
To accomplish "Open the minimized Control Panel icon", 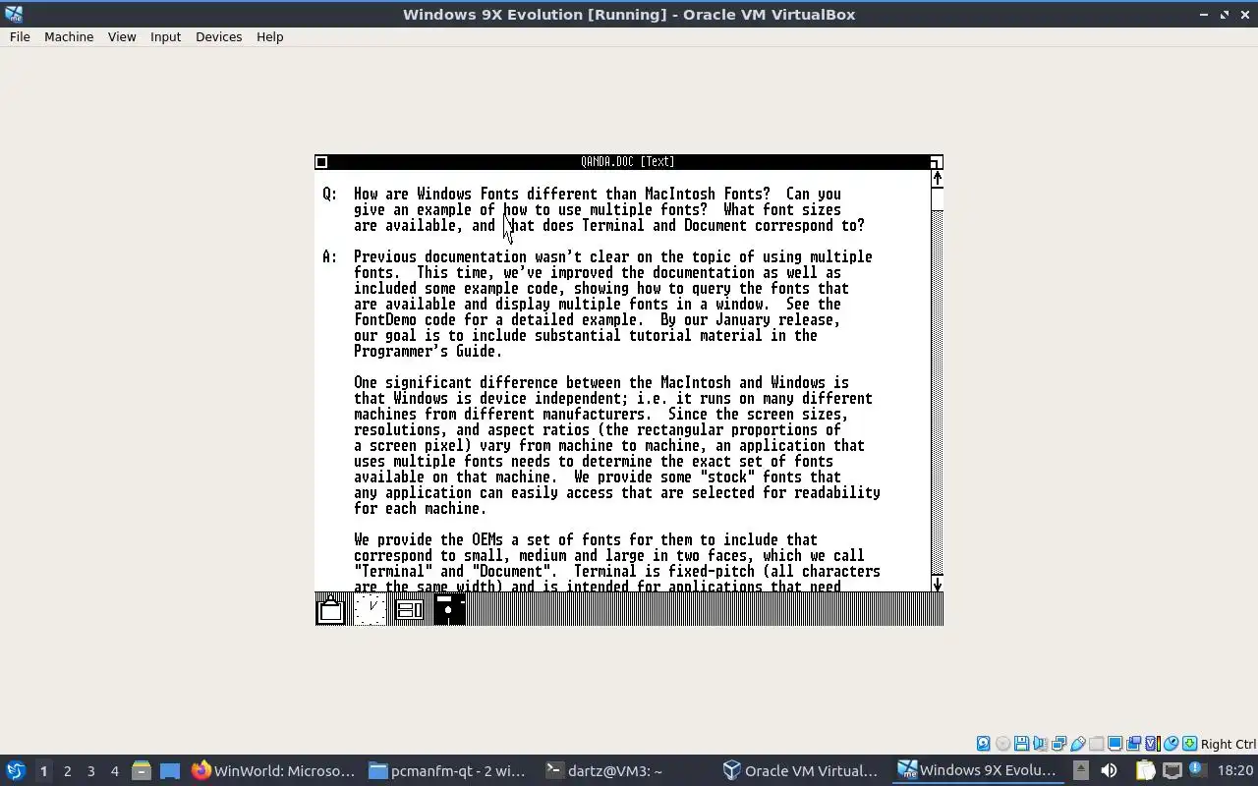I will pos(409,609).
